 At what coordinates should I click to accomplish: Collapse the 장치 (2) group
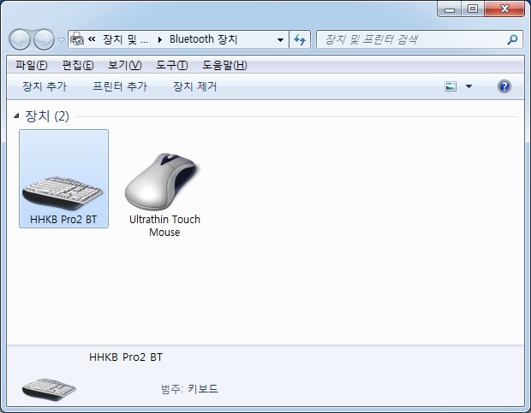click(x=16, y=116)
